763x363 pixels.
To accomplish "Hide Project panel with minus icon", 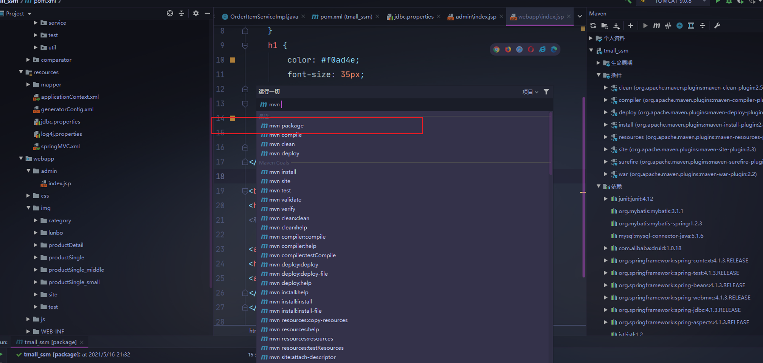I will click(x=207, y=13).
